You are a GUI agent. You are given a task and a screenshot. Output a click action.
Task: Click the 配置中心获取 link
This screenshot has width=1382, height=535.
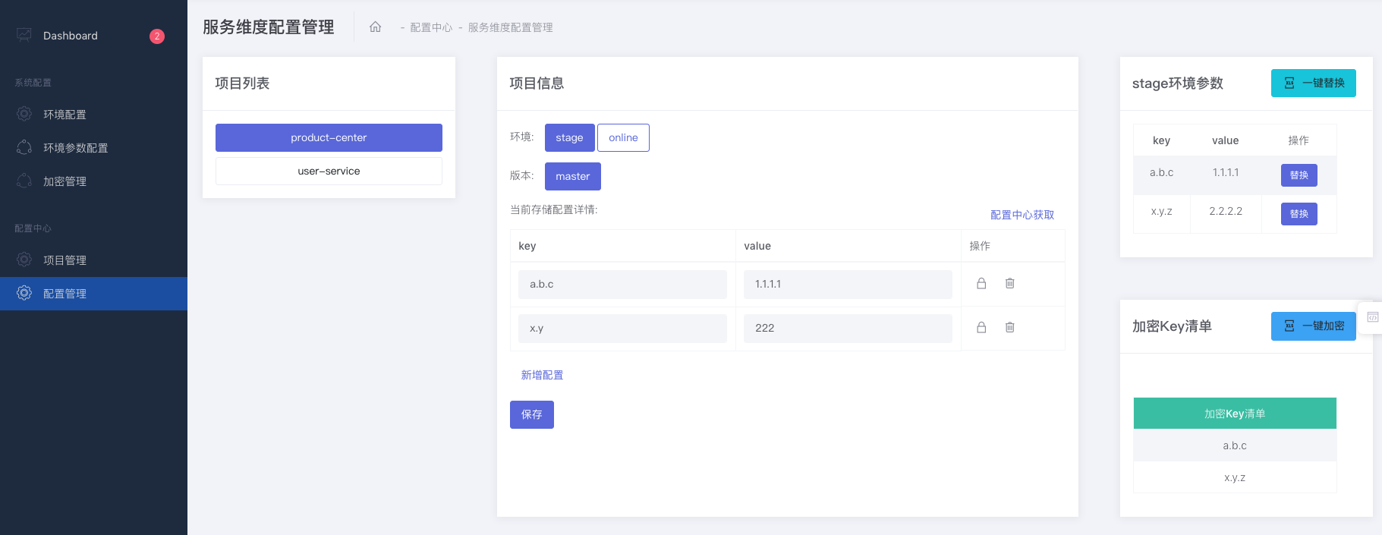coord(1022,215)
